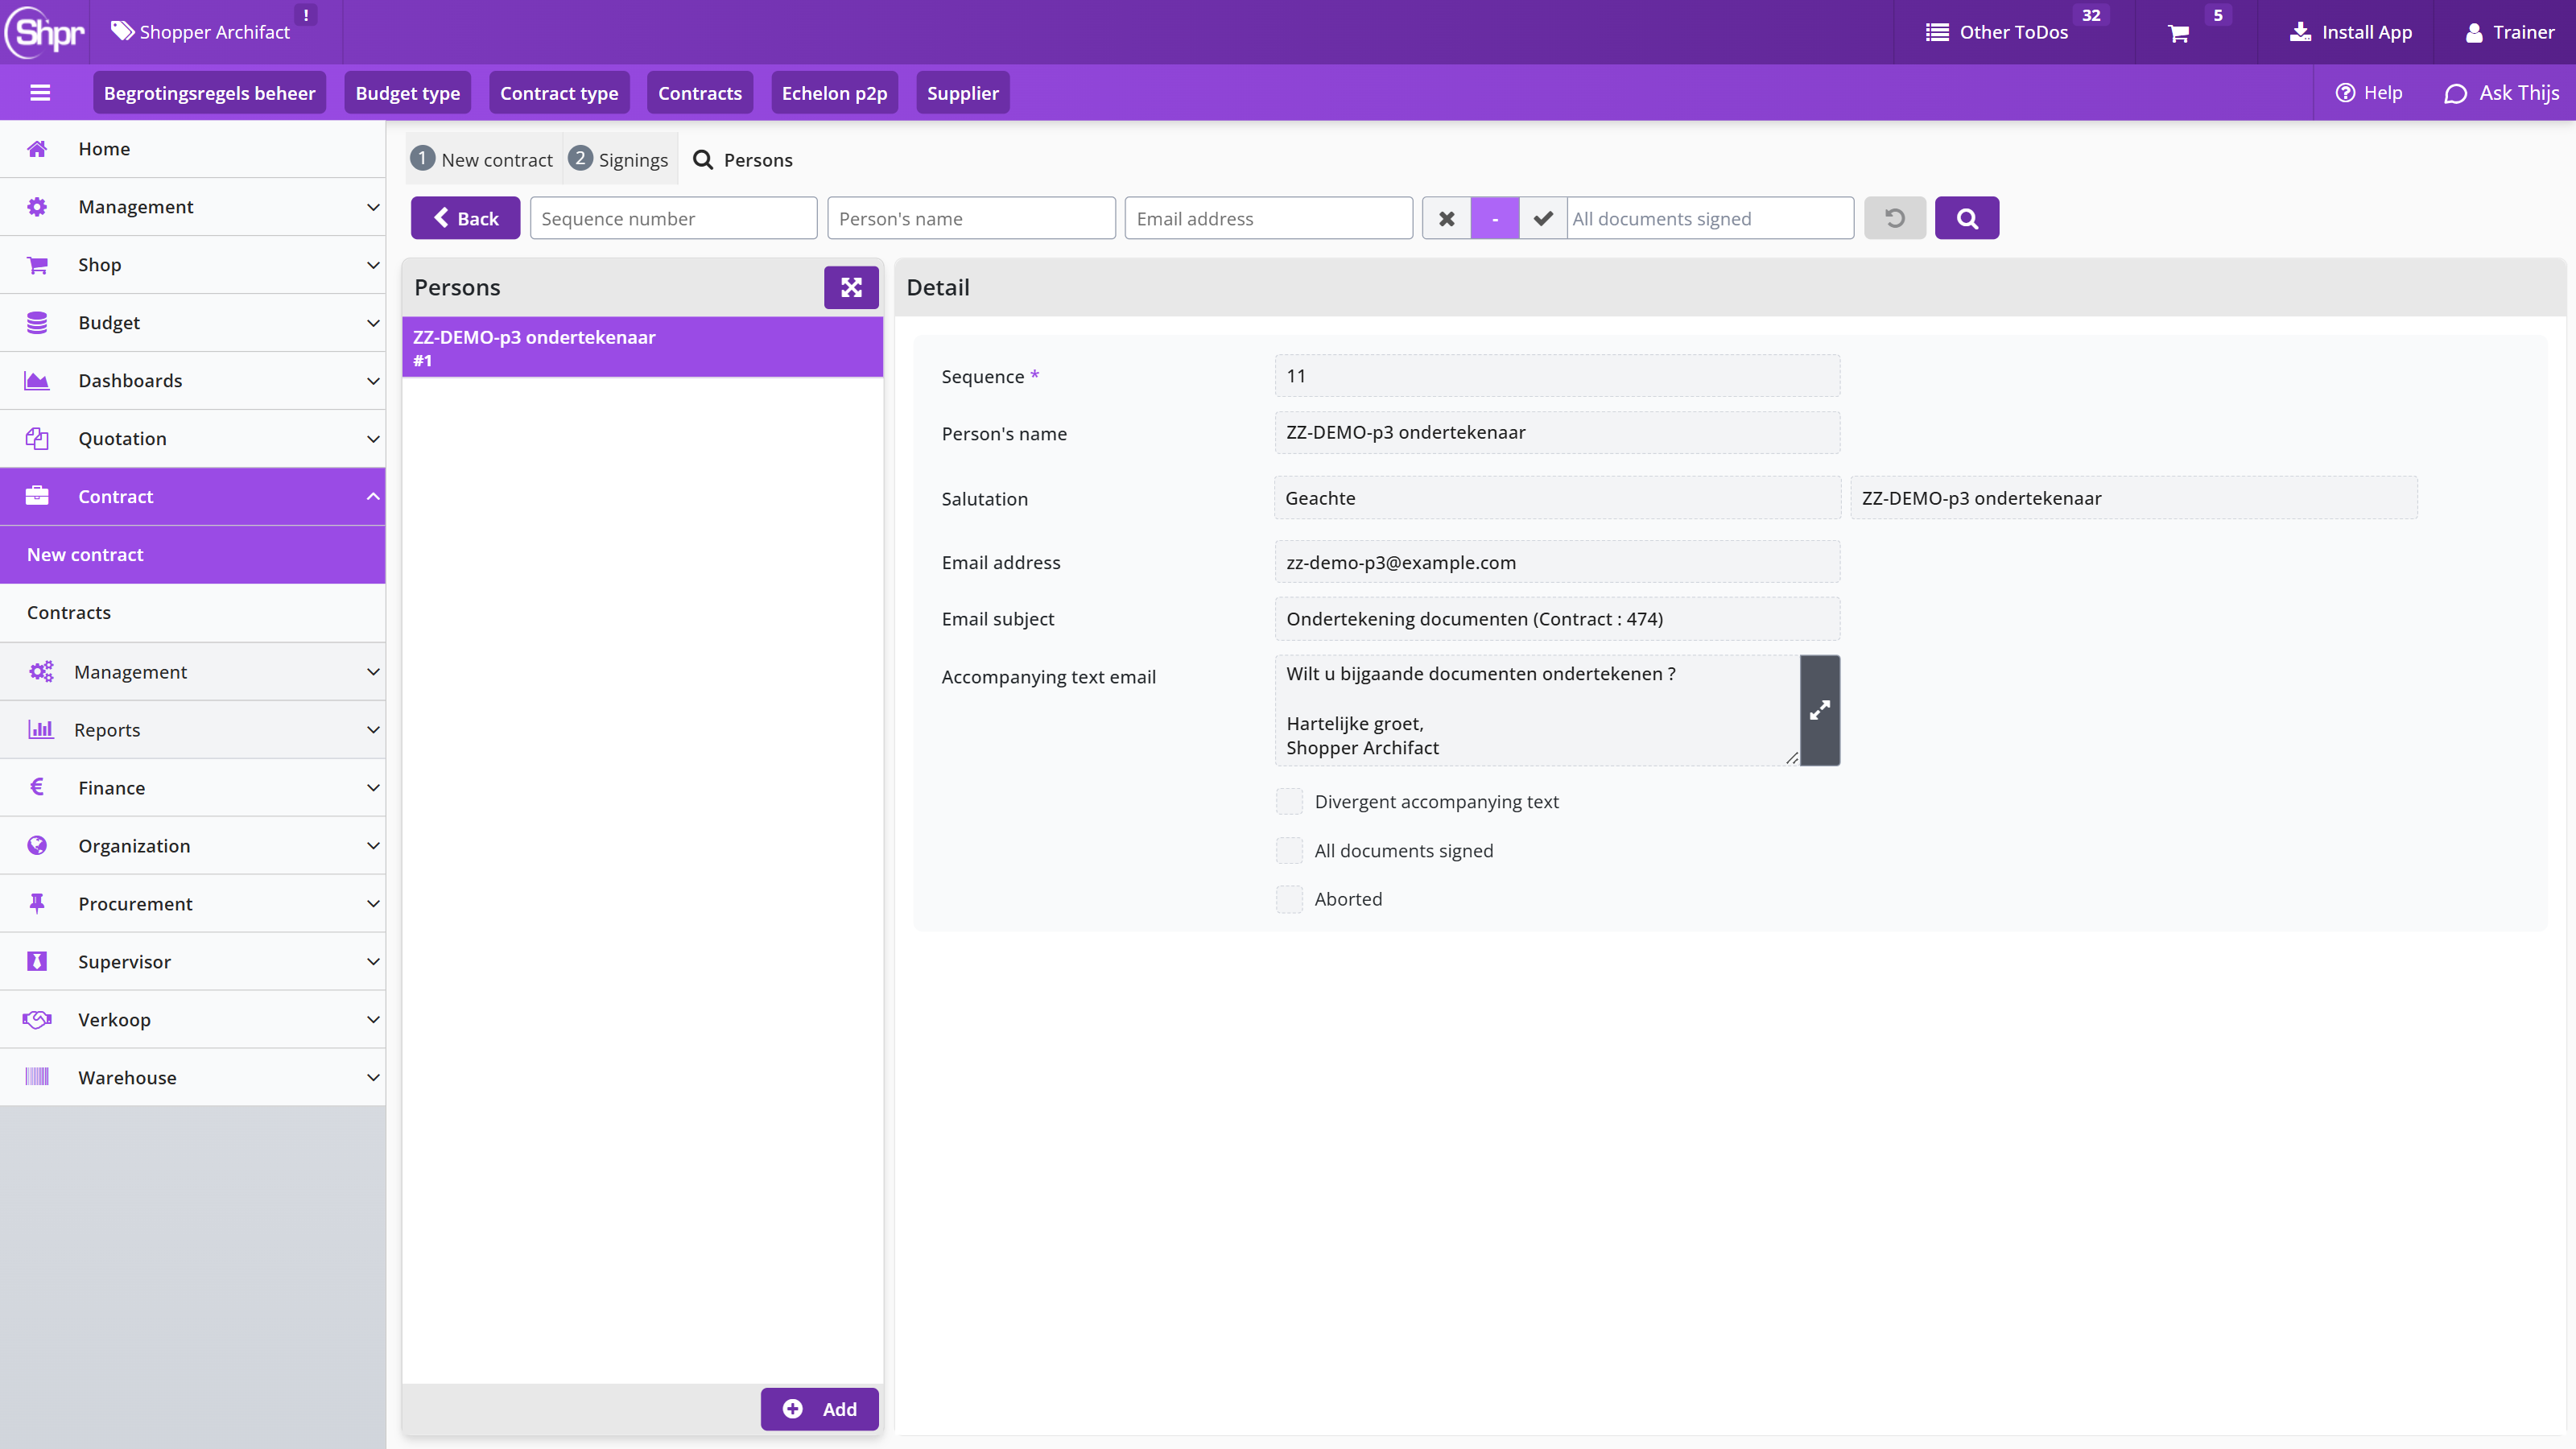Click Install App link

(2351, 32)
